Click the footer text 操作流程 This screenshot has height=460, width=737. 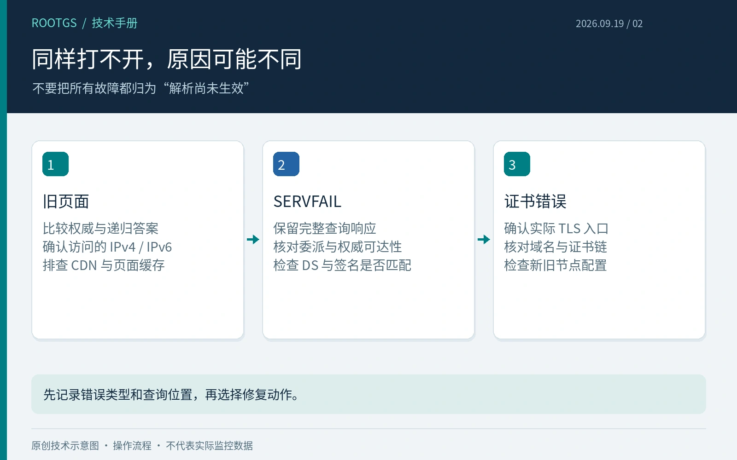[x=132, y=446]
